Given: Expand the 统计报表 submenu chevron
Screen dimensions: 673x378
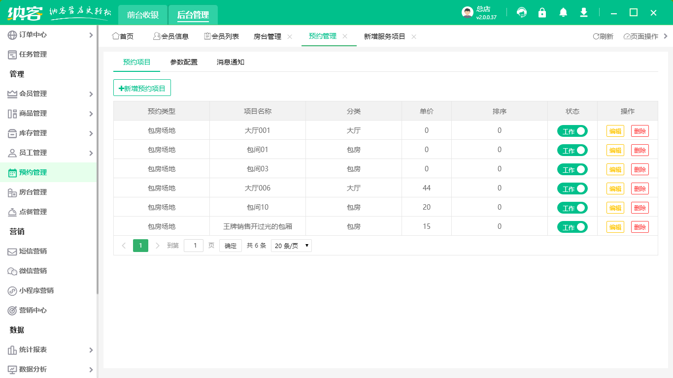Looking at the screenshot, I should pos(91,350).
